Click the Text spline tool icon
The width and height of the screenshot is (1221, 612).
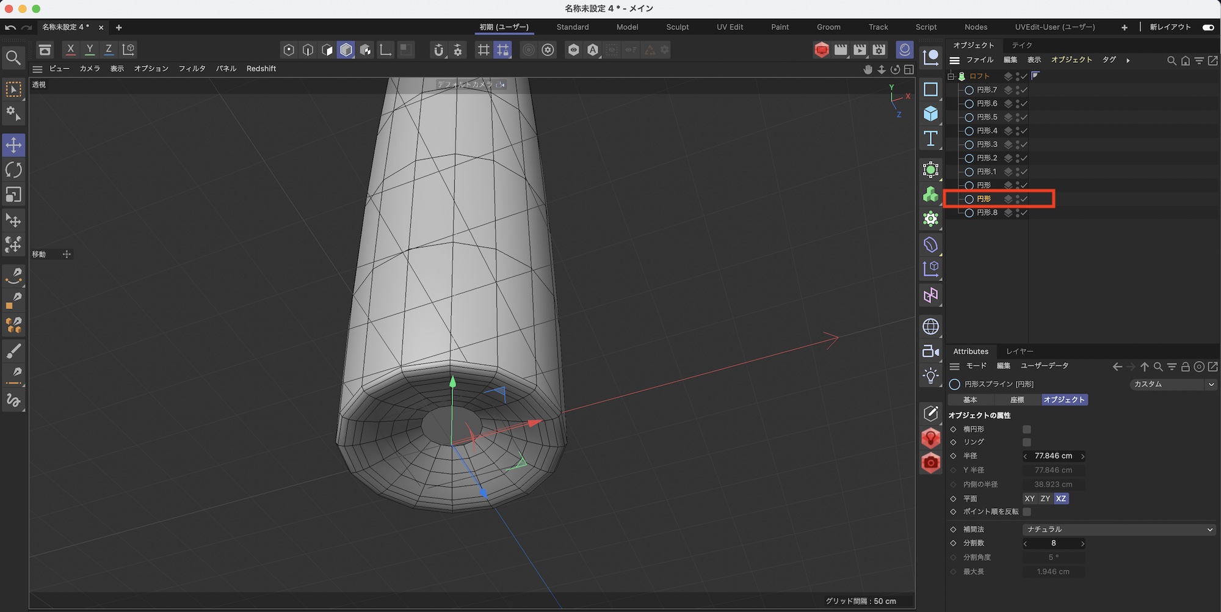[930, 139]
